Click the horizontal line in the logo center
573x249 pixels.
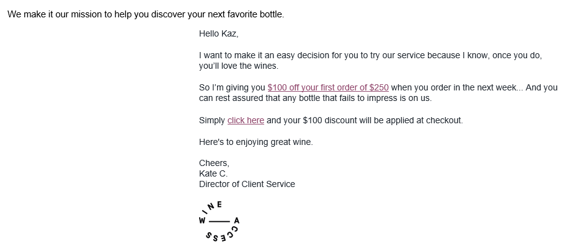[x=220, y=221]
